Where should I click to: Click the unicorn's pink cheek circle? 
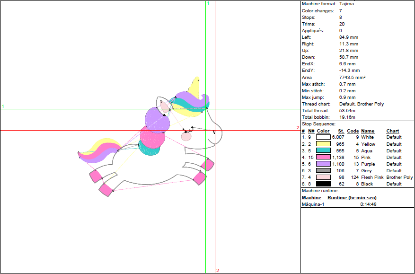[x=186, y=137]
